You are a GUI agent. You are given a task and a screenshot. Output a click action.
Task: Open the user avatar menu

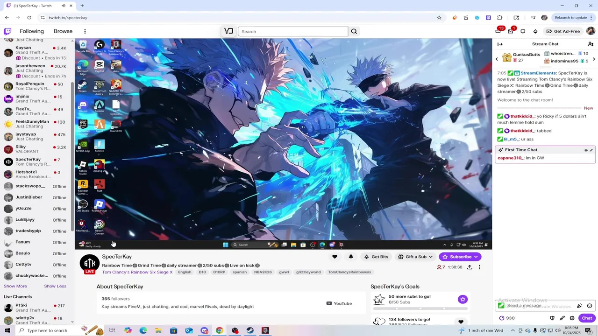[591, 31]
